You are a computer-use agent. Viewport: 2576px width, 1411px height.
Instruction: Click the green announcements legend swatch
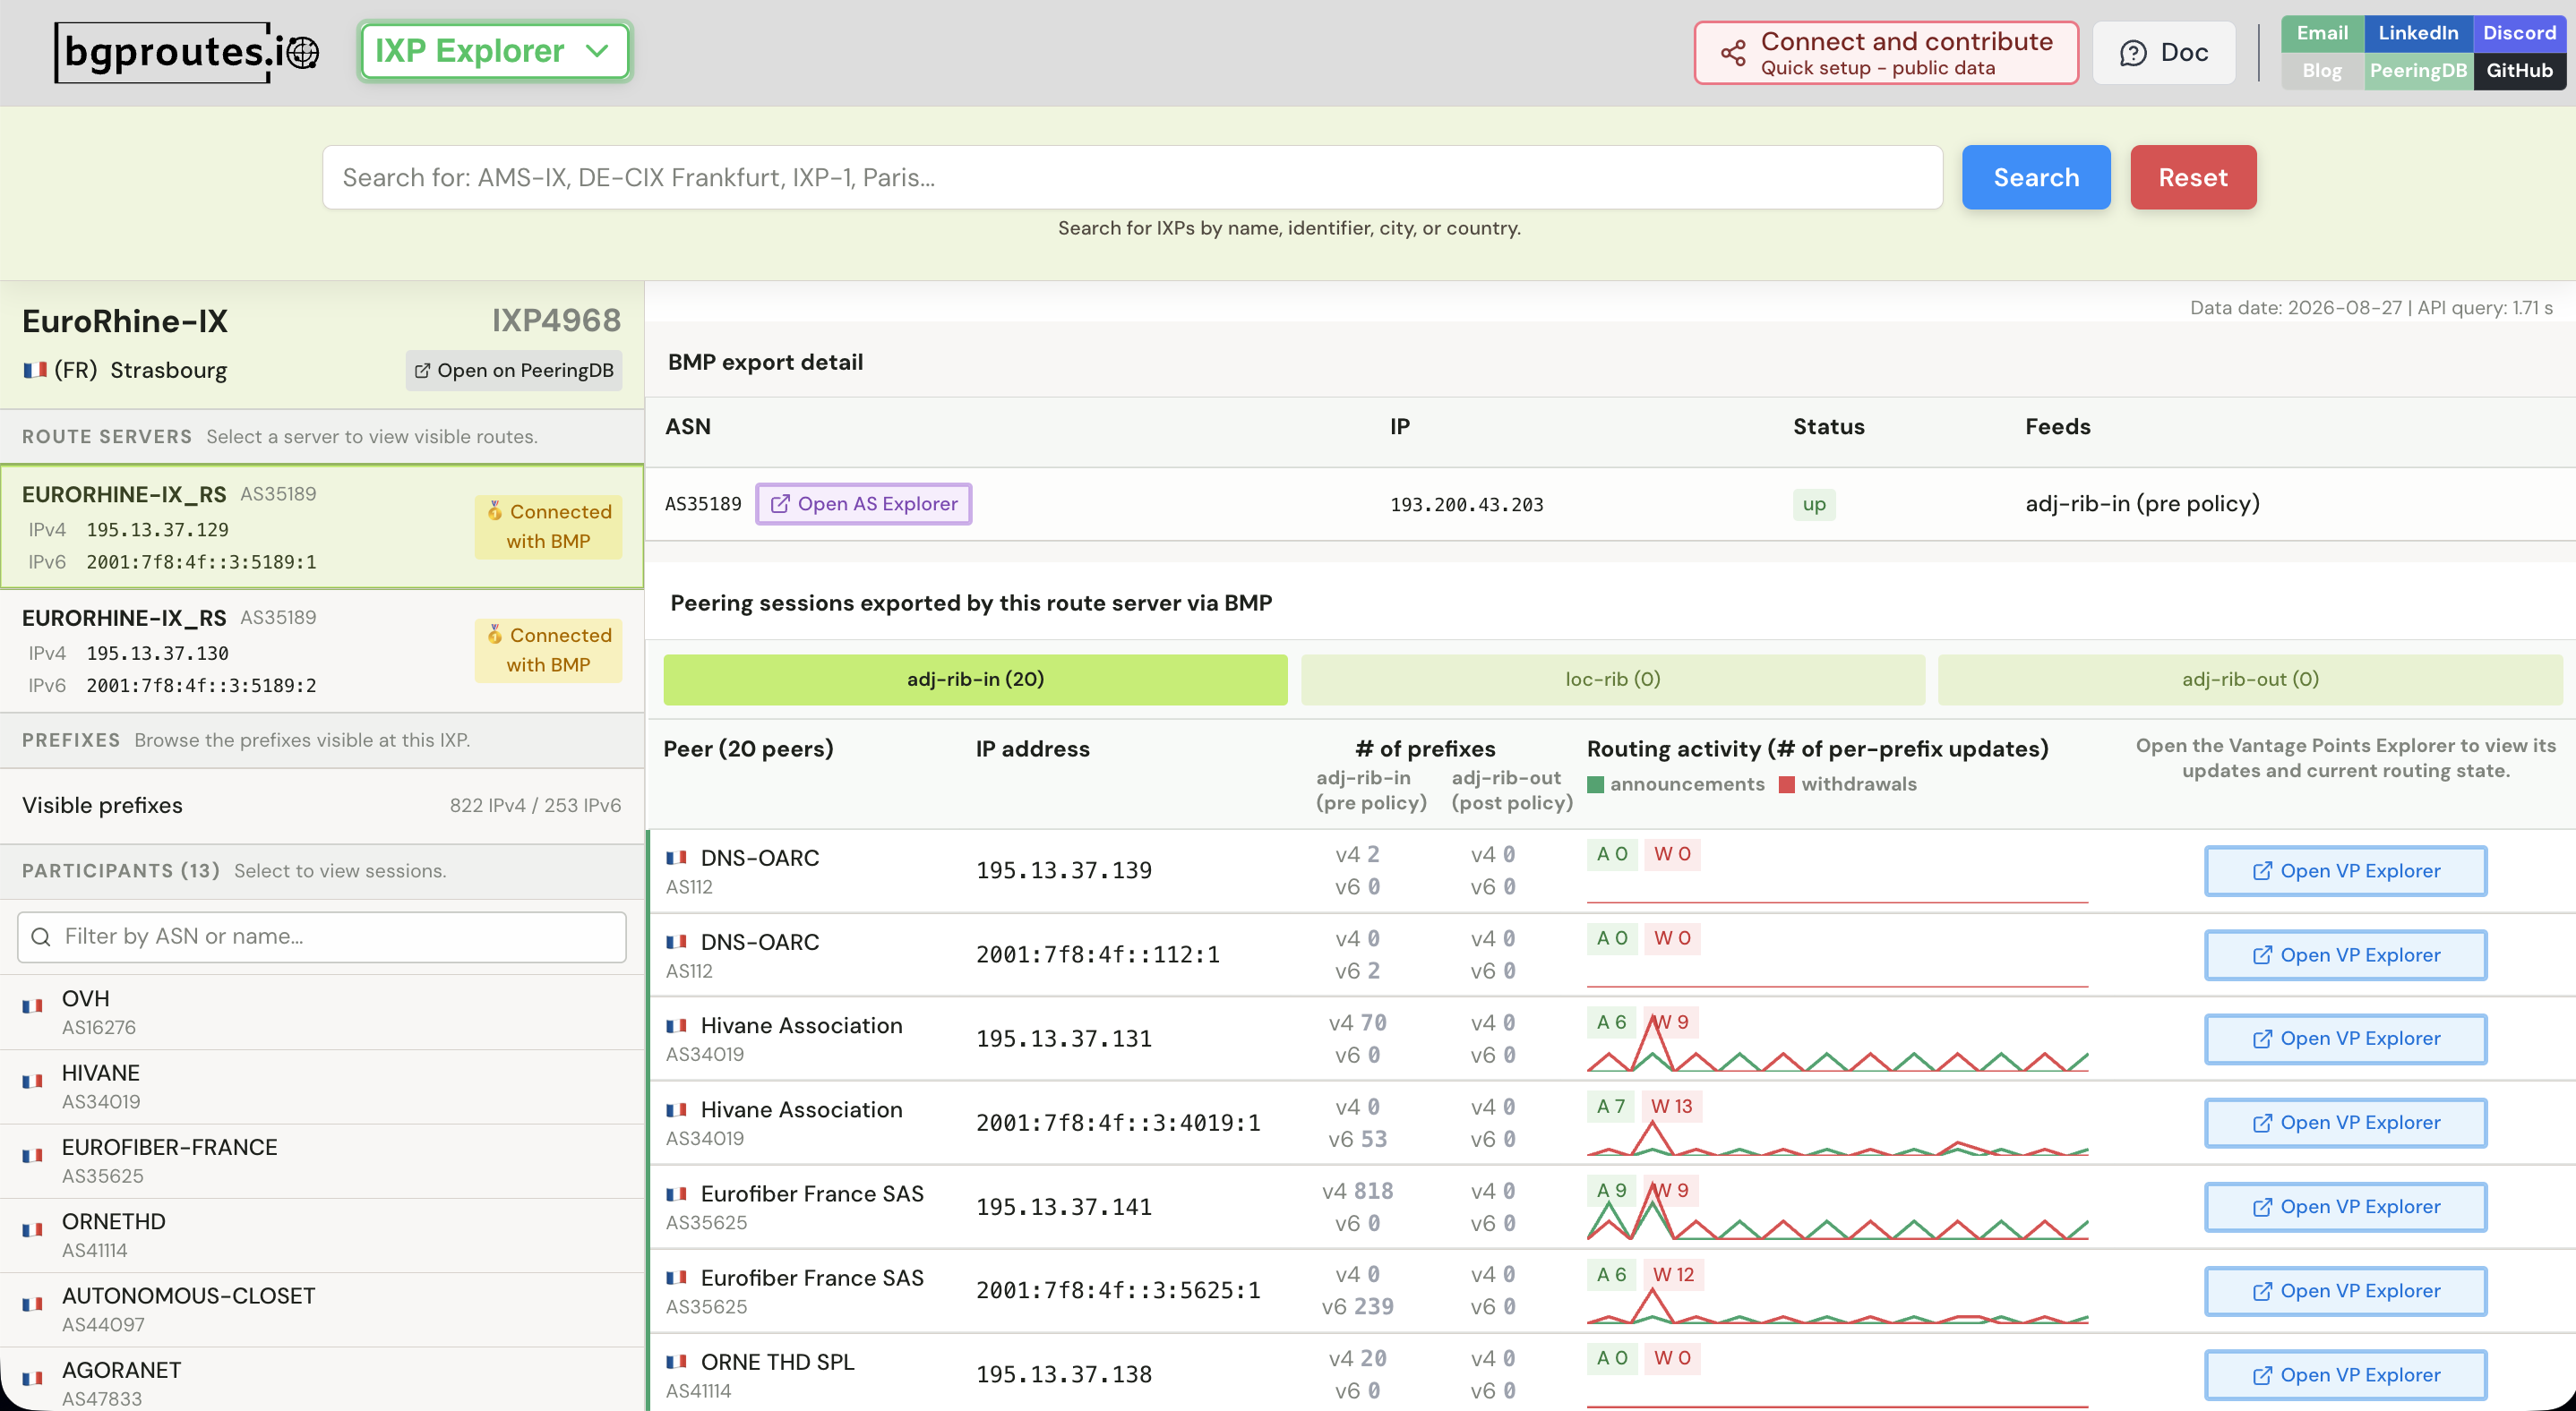click(1595, 784)
